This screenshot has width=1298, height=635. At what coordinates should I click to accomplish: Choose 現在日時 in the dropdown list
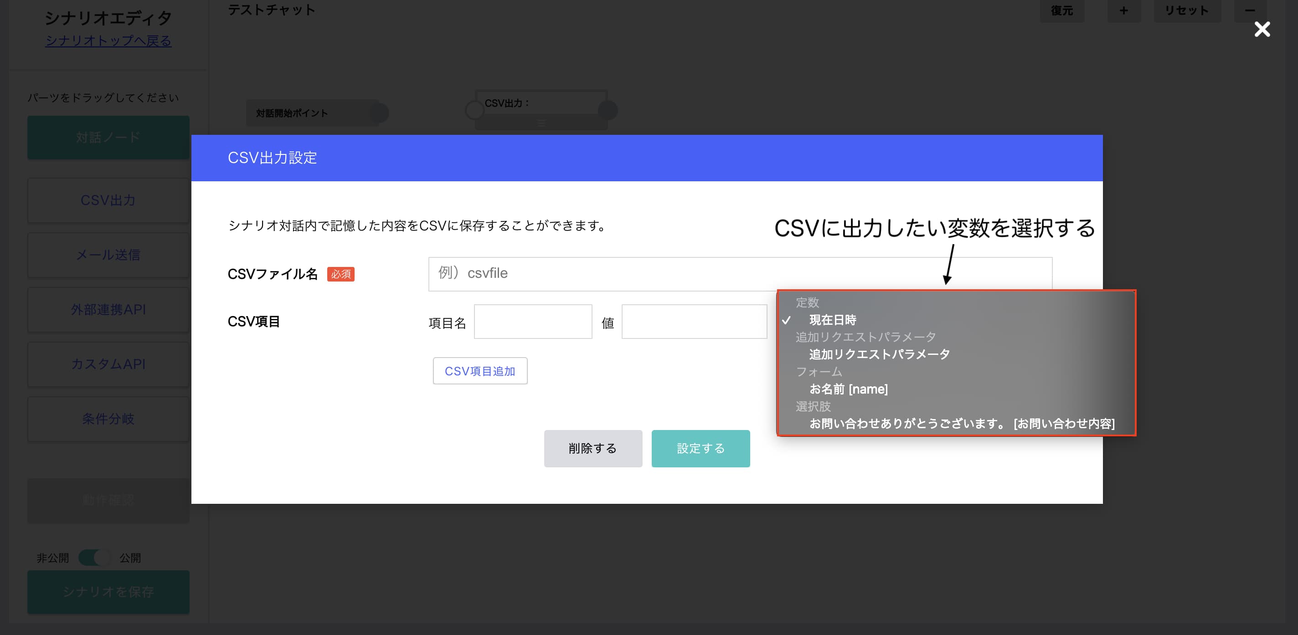[956, 320]
